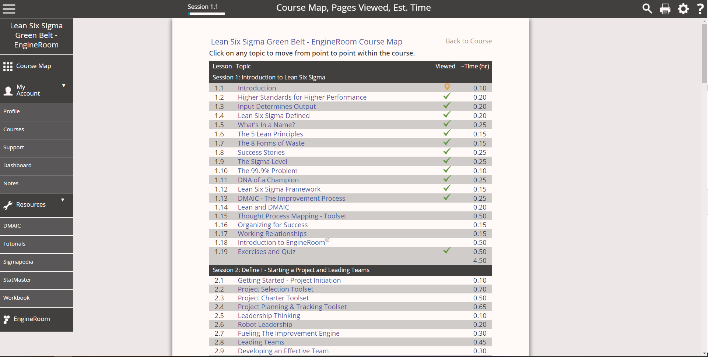Click the help question mark icon

coord(701,8)
